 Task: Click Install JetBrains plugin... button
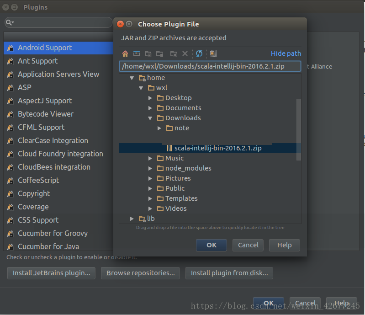click(x=51, y=273)
